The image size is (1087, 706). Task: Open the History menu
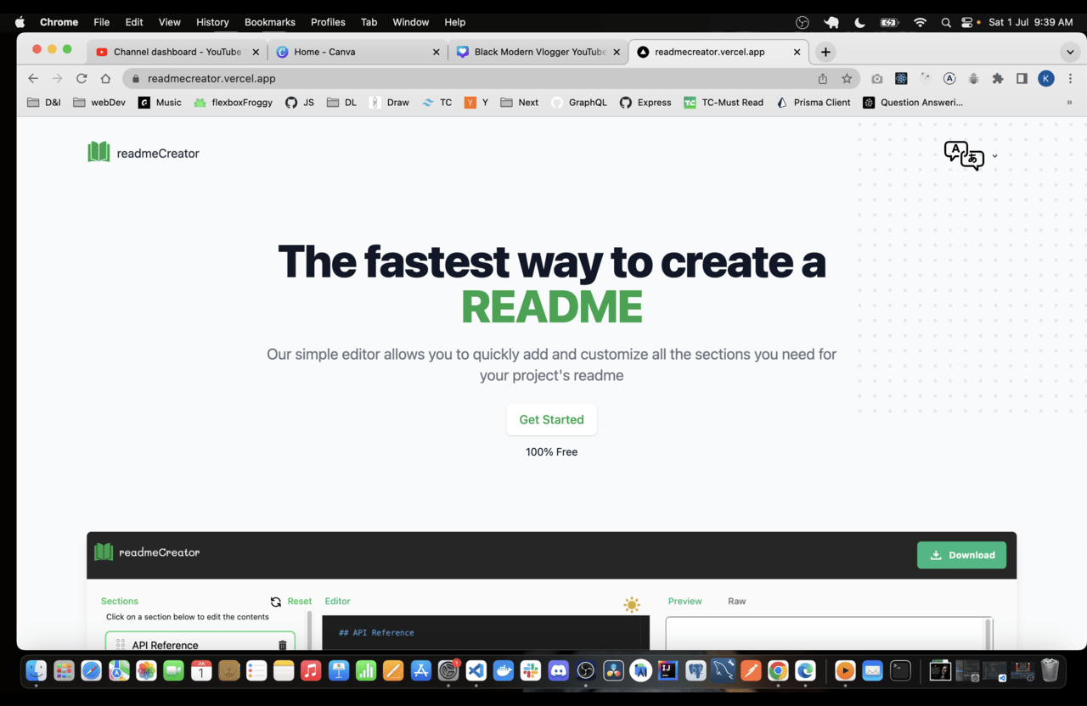212,22
